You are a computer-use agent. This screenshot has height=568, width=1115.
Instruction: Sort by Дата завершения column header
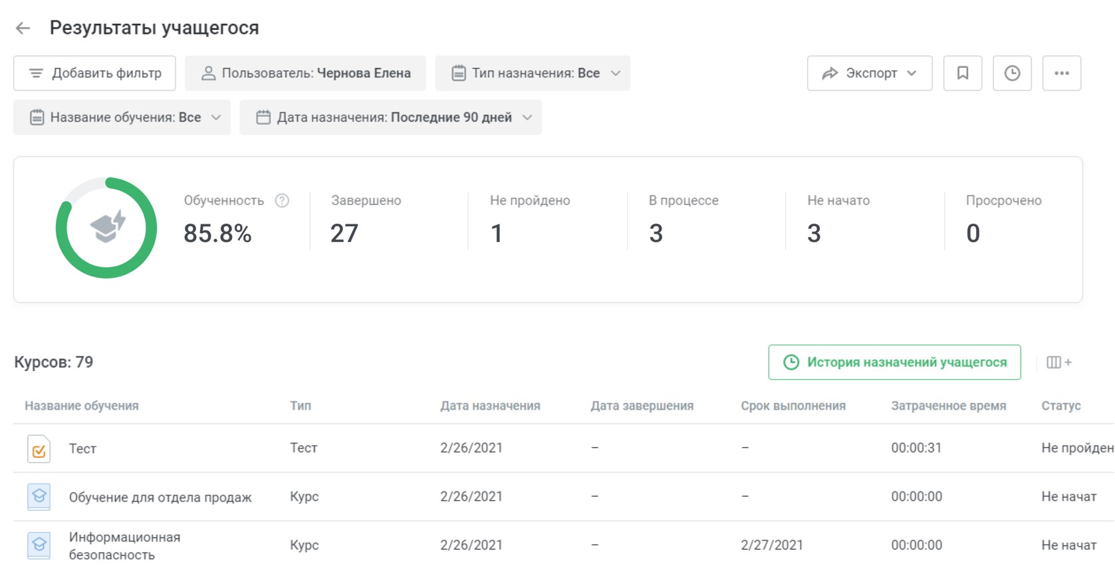(642, 406)
